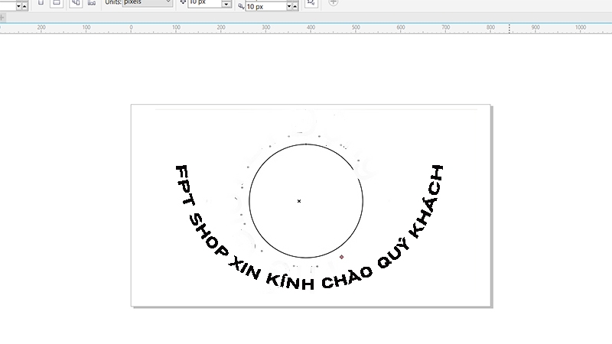Open the Units dropdown showing pixels
This screenshot has height=344, width=612.
tap(147, 2)
